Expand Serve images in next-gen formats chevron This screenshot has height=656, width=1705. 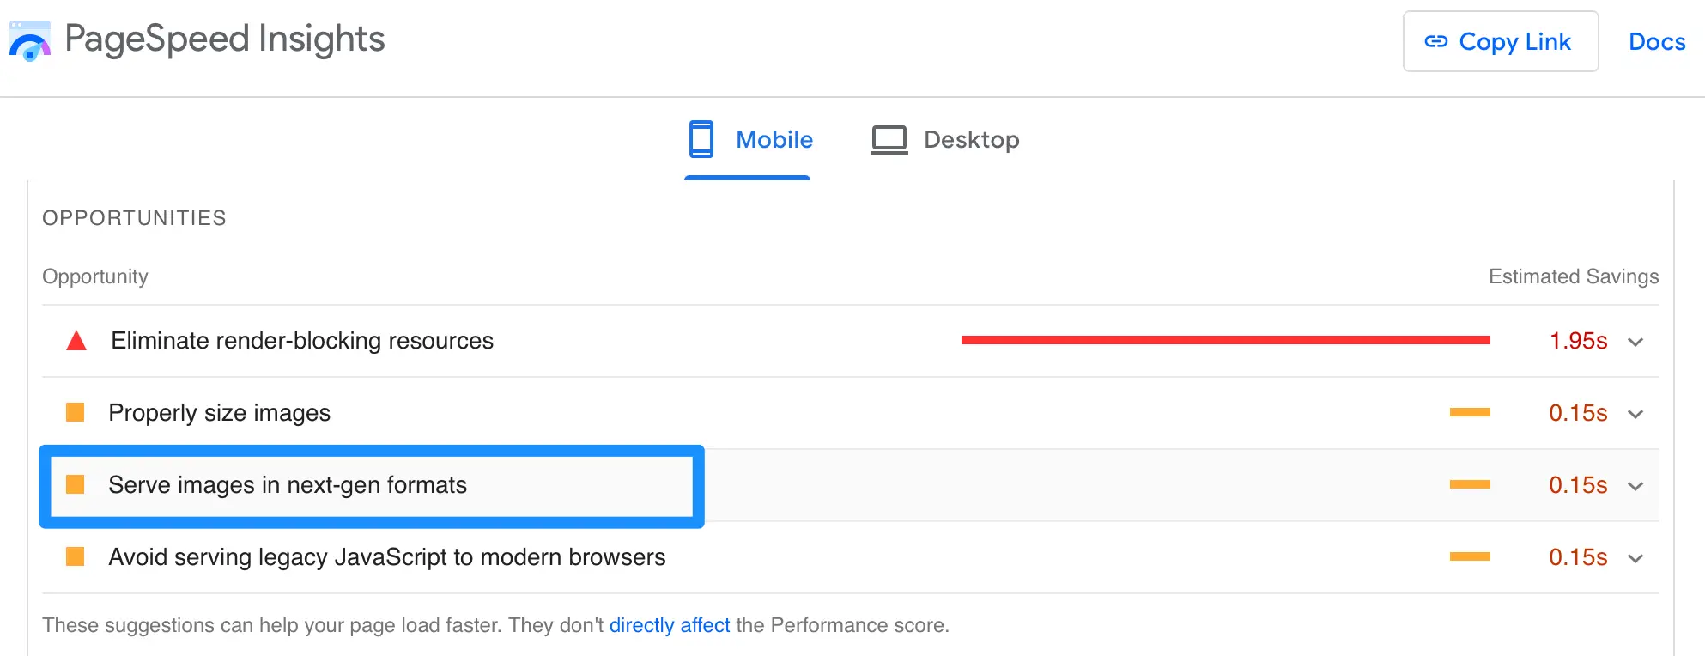[x=1635, y=486]
